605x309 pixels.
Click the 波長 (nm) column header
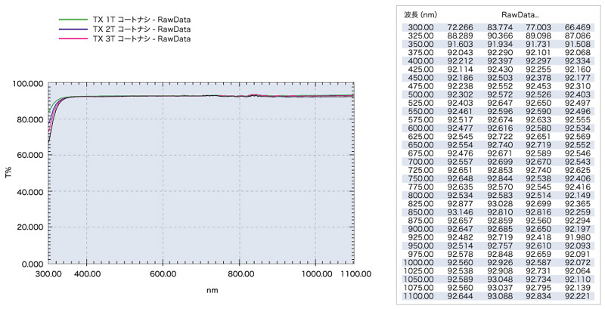tap(421, 14)
